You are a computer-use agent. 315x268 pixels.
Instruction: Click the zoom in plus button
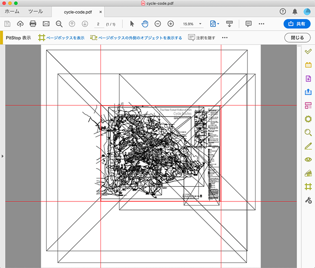tap(171, 24)
